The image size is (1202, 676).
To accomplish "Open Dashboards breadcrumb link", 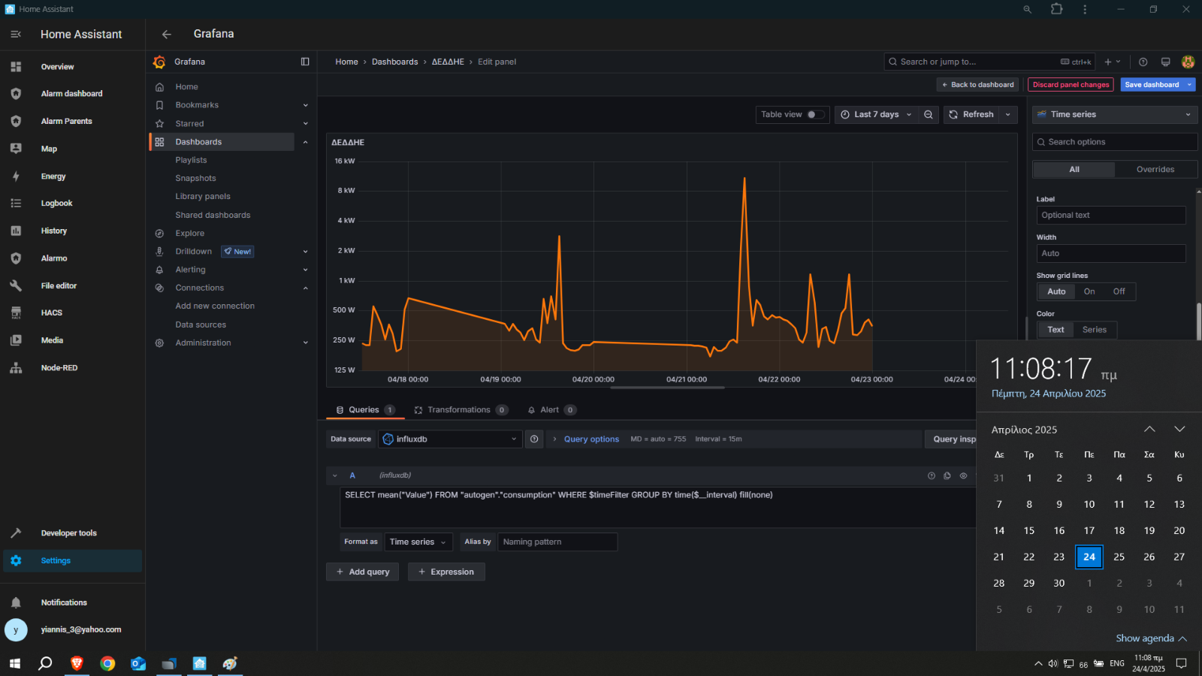I will 394,62.
